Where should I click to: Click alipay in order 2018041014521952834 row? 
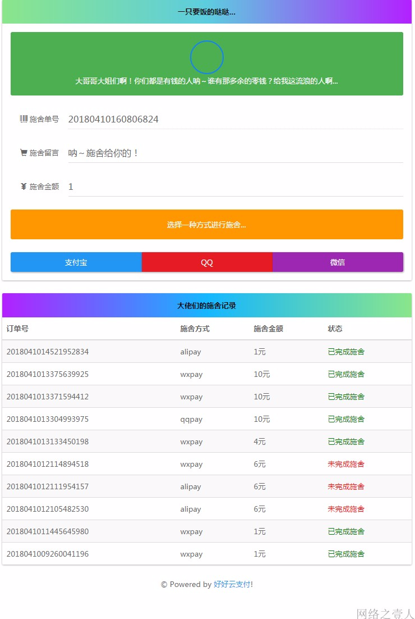point(190,352)
